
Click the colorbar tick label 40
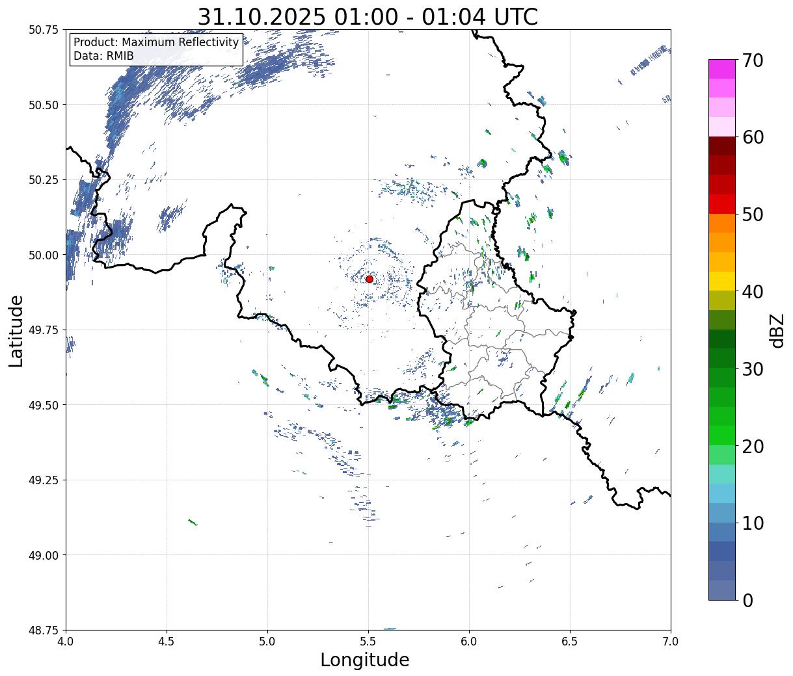[753, 292]
